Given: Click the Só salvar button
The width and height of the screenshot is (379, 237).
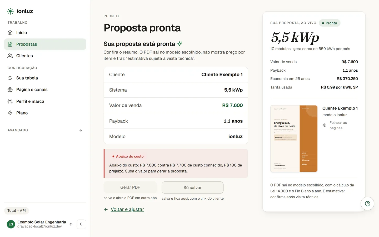Looking at the screenshot, I should [x=192, y=187].
